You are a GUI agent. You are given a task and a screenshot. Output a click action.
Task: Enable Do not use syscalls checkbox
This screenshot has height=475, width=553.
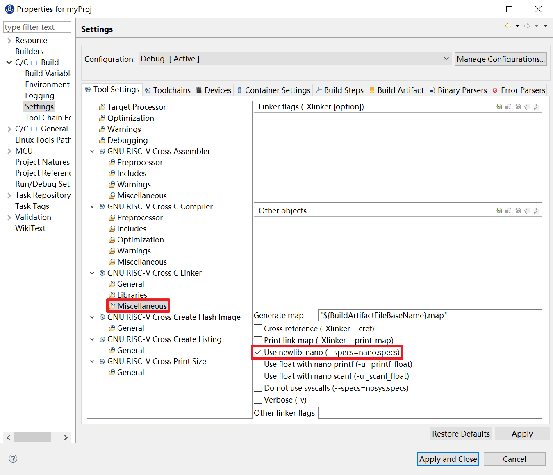(x=258, y=388)
